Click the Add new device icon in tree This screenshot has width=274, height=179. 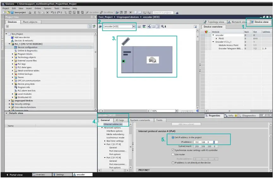coord(12,37)
